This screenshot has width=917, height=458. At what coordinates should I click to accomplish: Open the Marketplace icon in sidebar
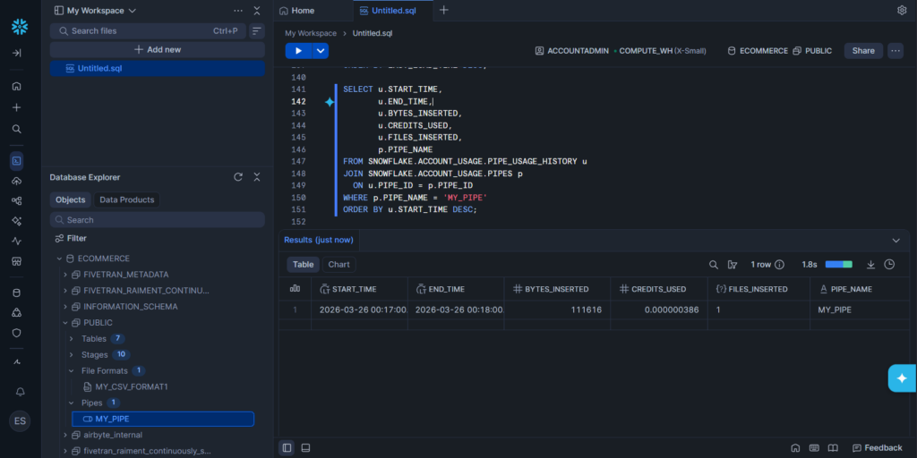tap(16, 261)
